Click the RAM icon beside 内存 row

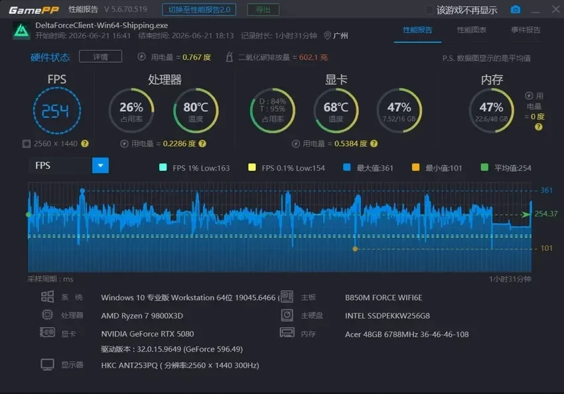click(287, 333)
